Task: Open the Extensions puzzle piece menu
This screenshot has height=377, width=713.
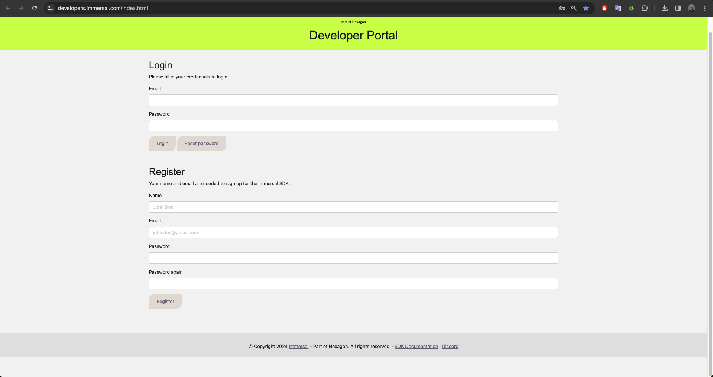Action: point(645,8)
